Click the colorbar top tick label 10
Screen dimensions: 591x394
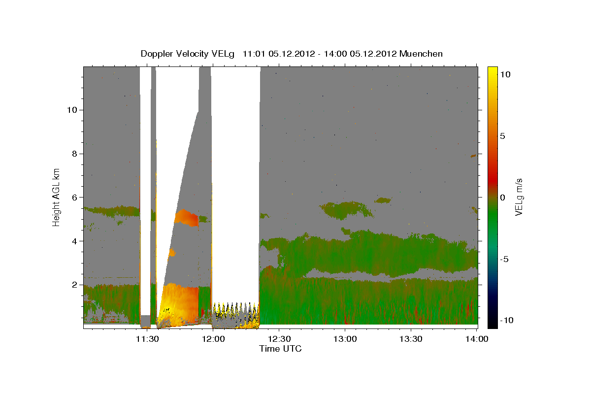tap(505, 74)
